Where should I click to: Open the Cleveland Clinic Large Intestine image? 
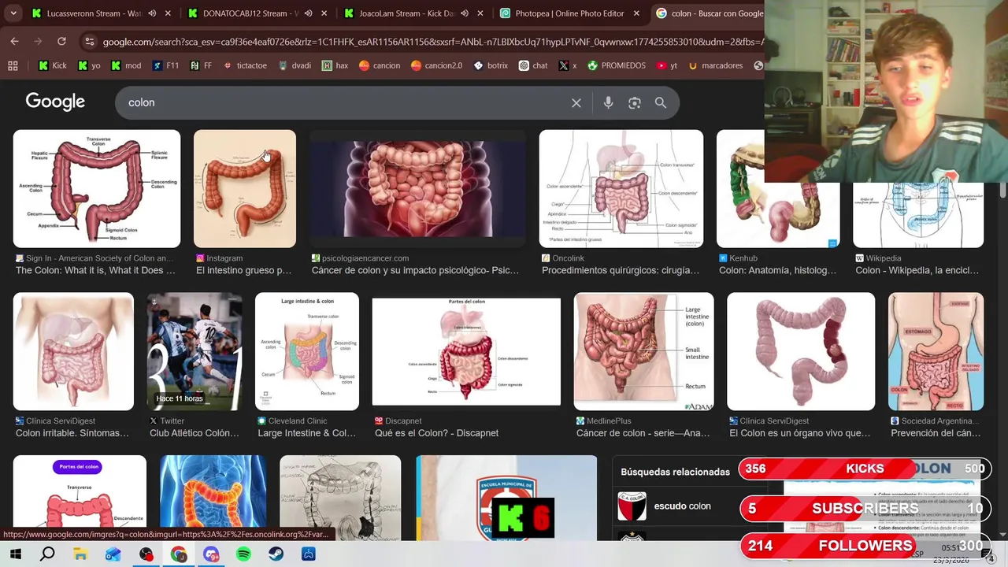[x=307, y=351]
